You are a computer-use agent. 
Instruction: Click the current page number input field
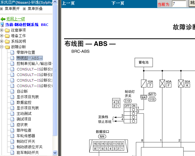point(179,4)
